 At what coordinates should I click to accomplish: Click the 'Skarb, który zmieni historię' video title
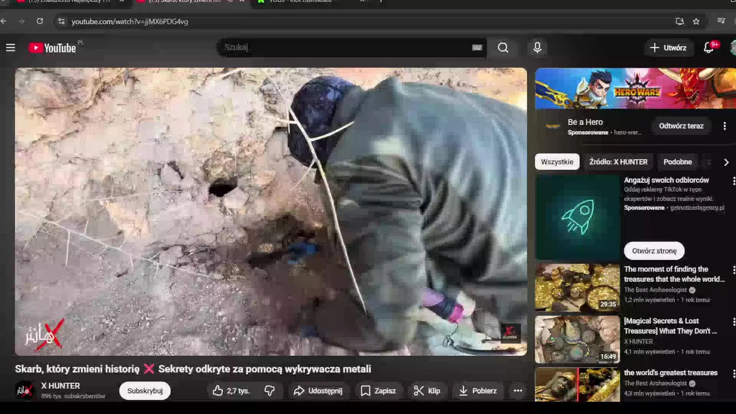click(193, 369)
